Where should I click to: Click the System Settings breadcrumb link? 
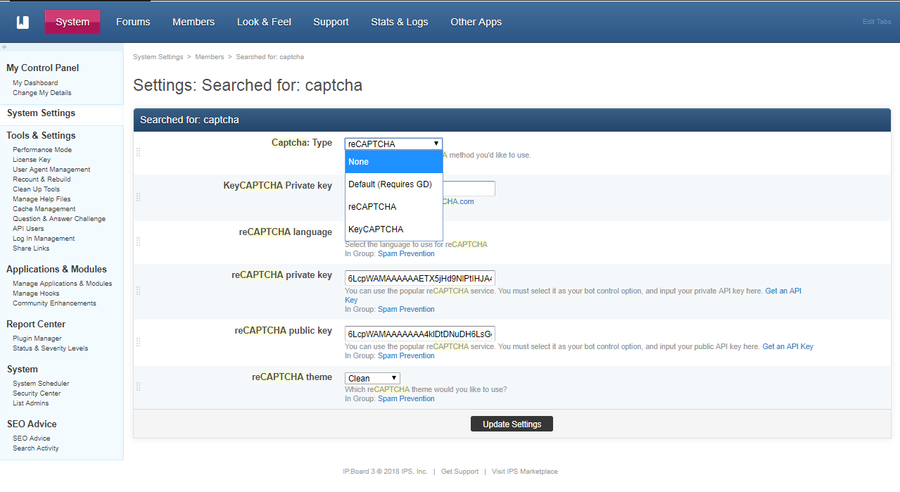coord(158,57)
